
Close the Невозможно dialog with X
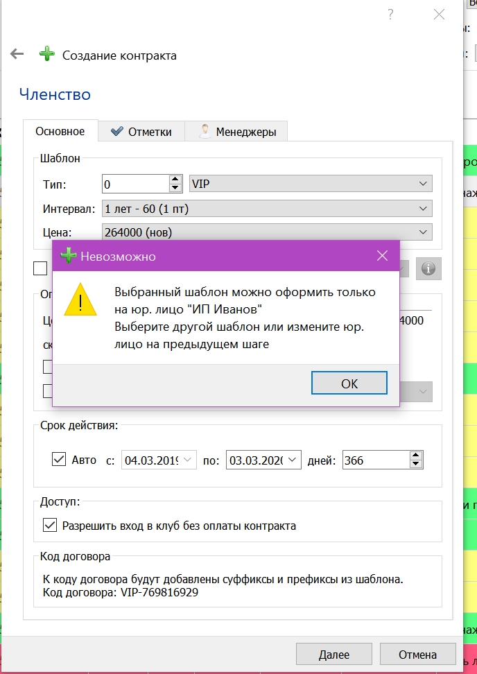(x=382, y=256)
